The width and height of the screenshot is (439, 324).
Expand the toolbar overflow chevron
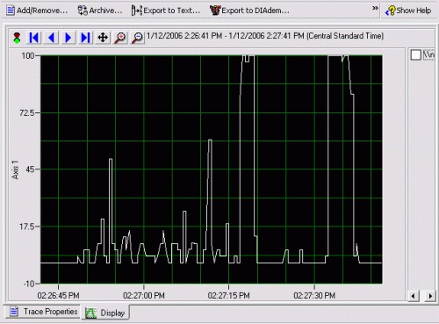(x=375, y=8)
